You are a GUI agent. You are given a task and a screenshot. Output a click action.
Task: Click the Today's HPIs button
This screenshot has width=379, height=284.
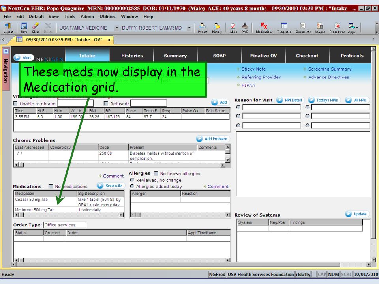pos(324,100)
